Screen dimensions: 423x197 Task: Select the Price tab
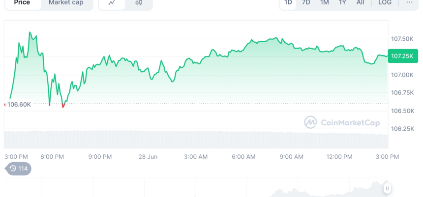pos(22,2)
